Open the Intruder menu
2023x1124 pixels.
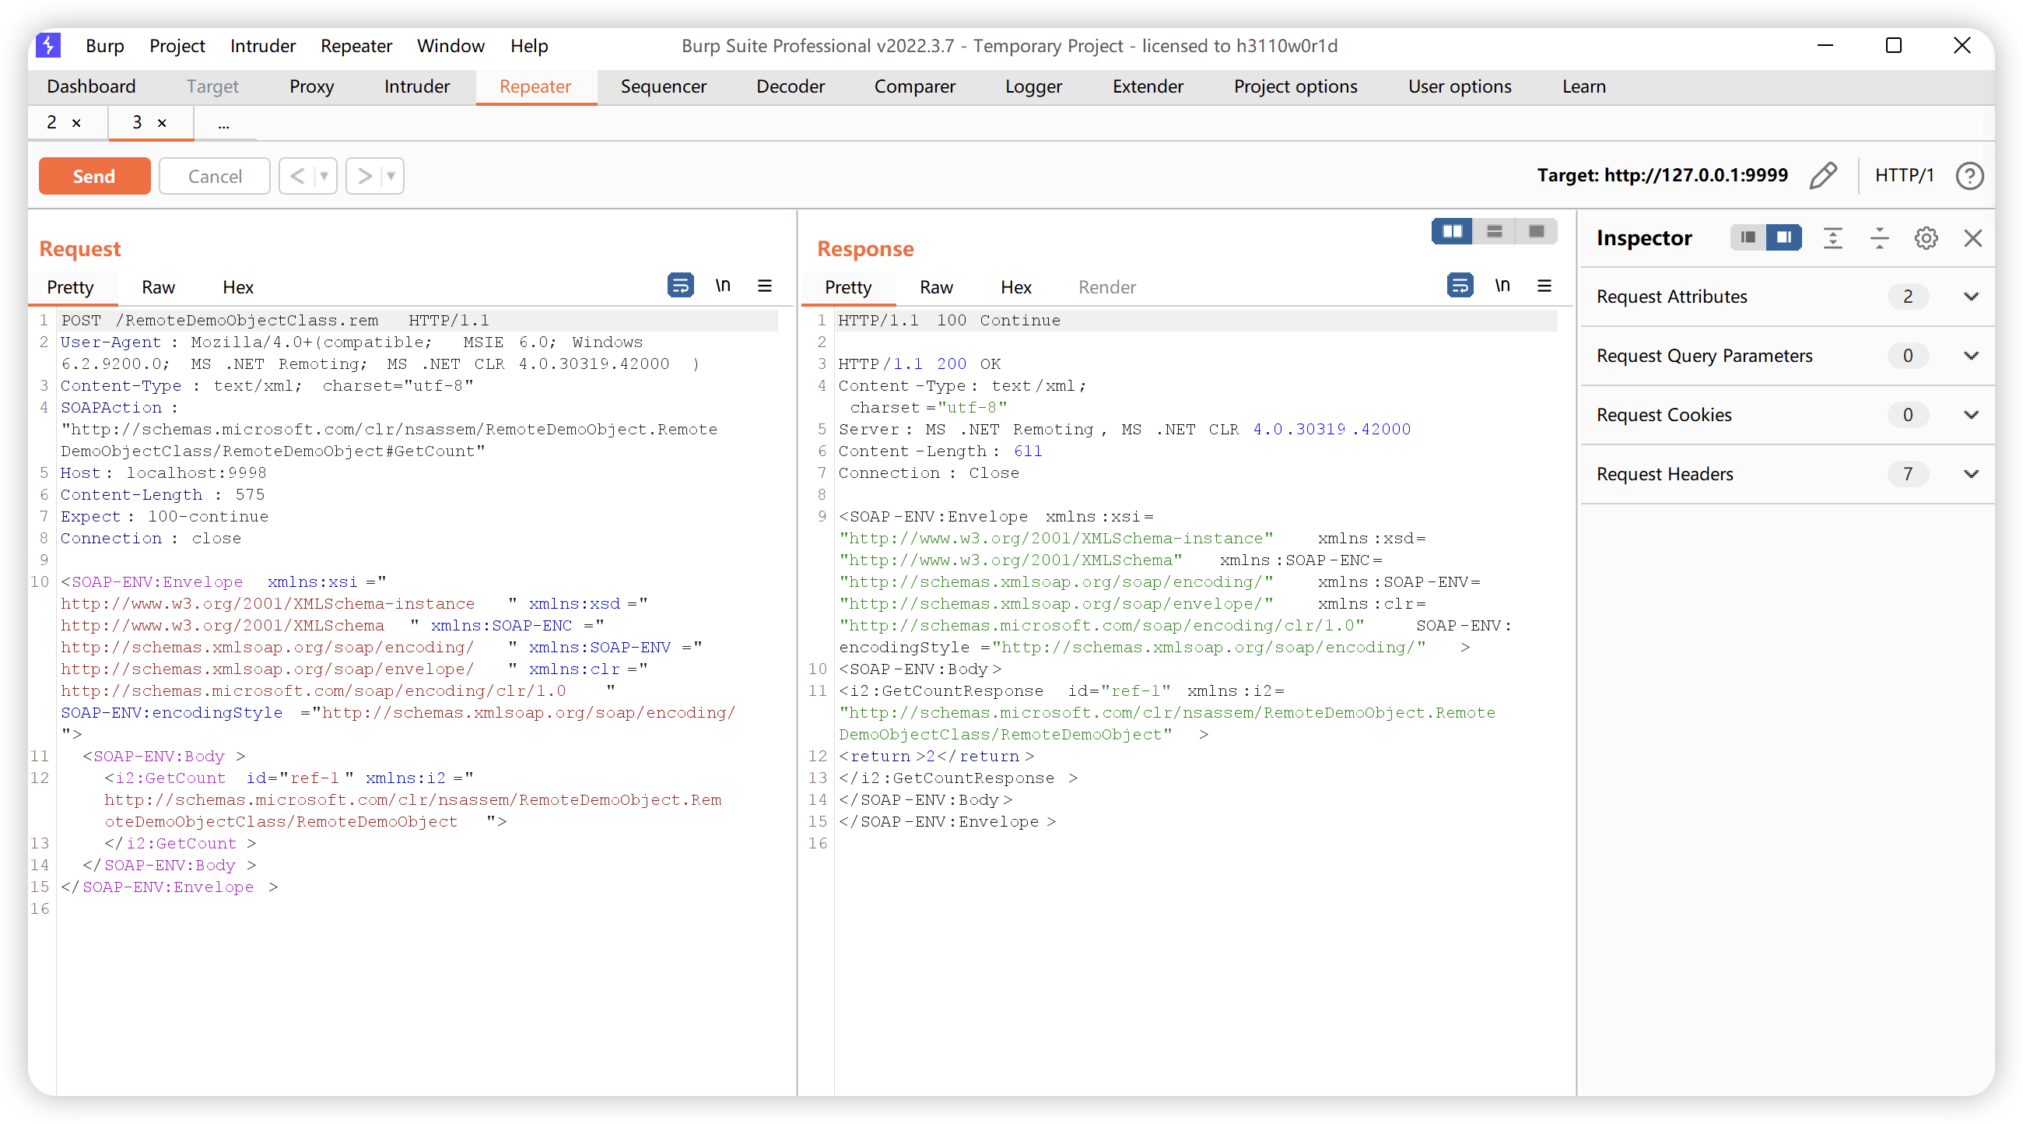coord(262,46)
